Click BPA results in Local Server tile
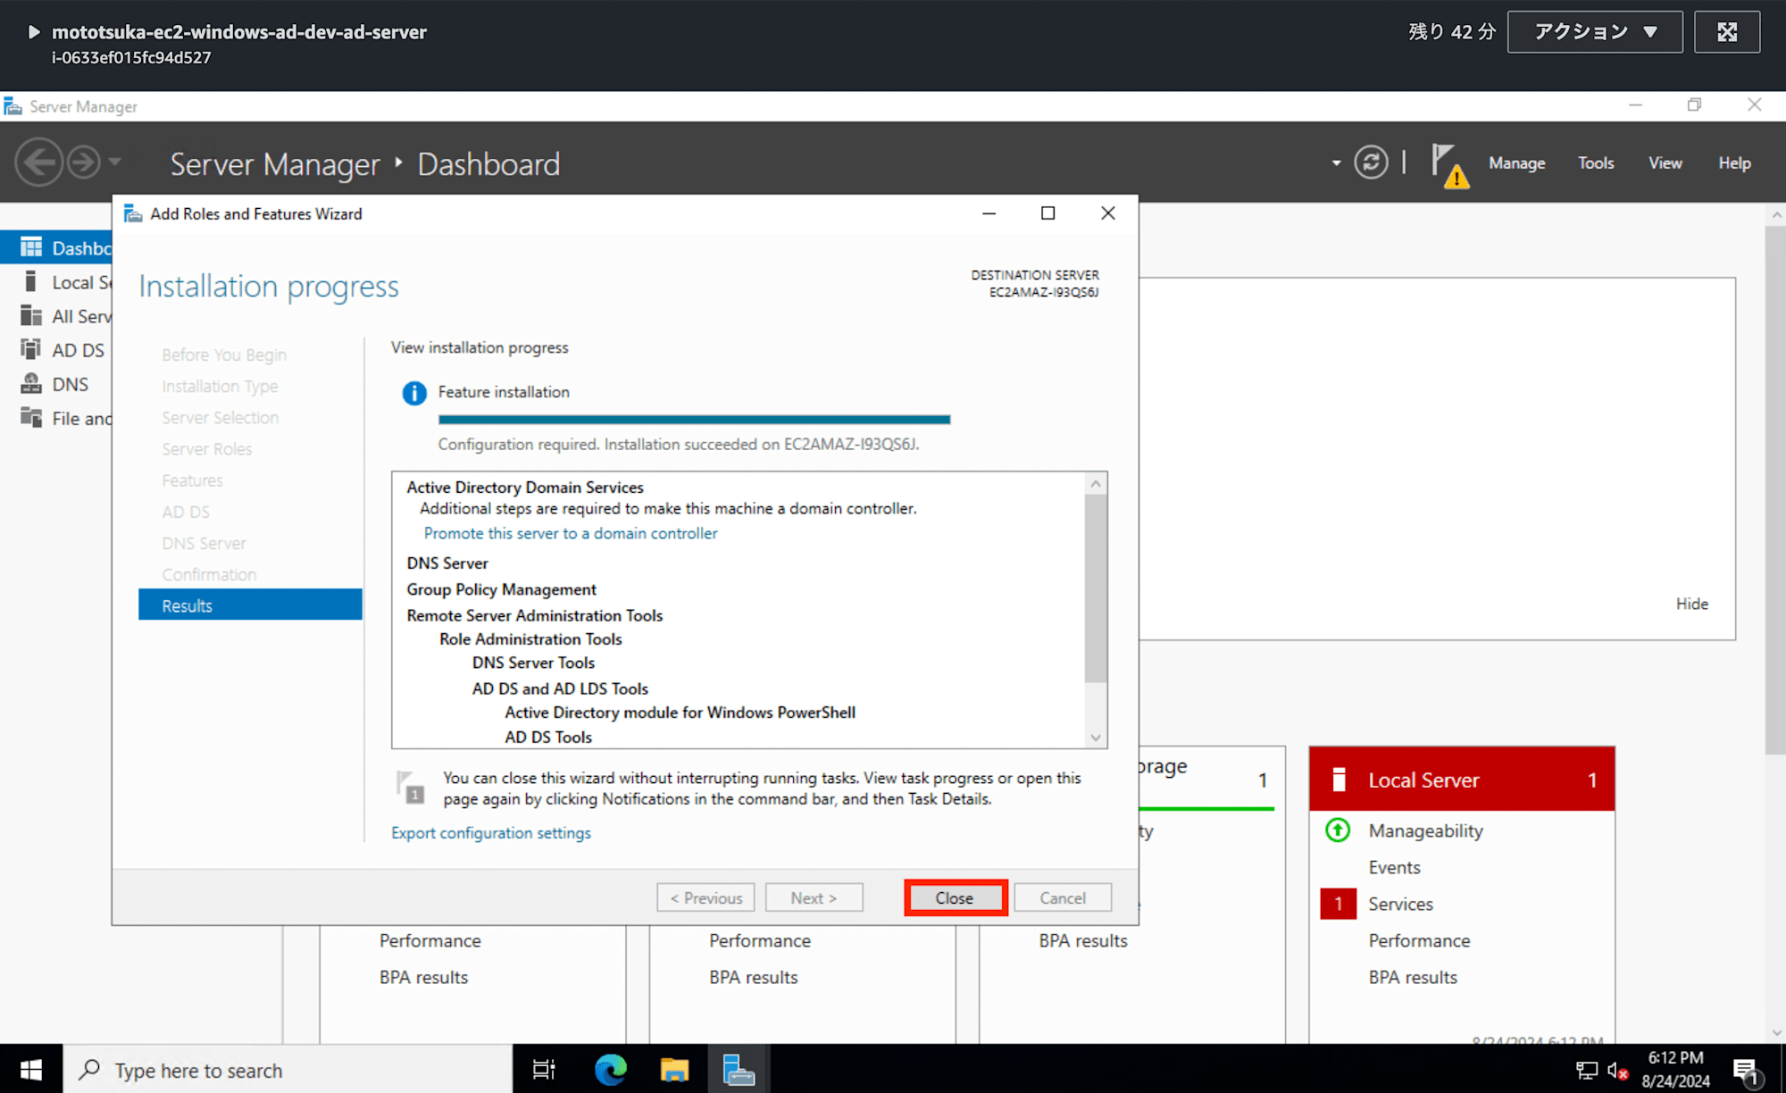Screen dimensions: 1786x1093 click(1413, 977)
